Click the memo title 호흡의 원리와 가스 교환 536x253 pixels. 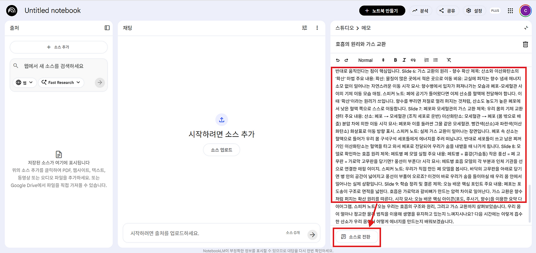[x=361, y=44]
